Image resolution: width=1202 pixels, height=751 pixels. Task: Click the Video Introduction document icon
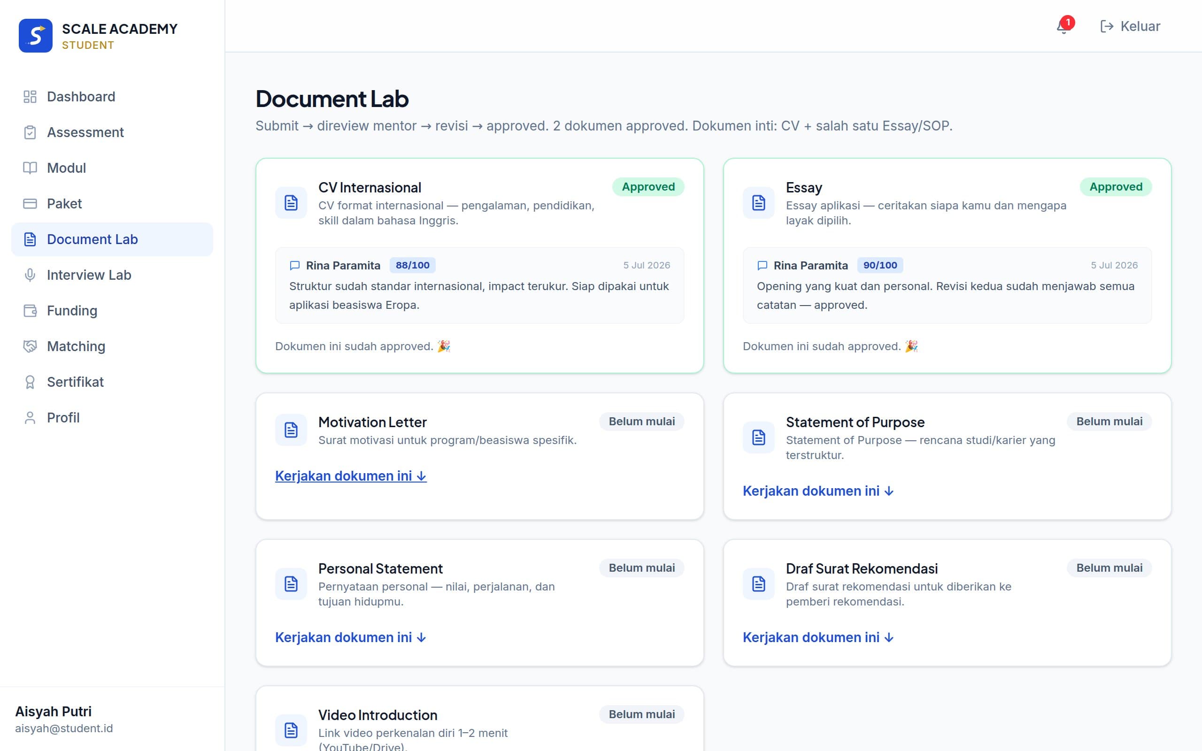(x=291, y=730)
